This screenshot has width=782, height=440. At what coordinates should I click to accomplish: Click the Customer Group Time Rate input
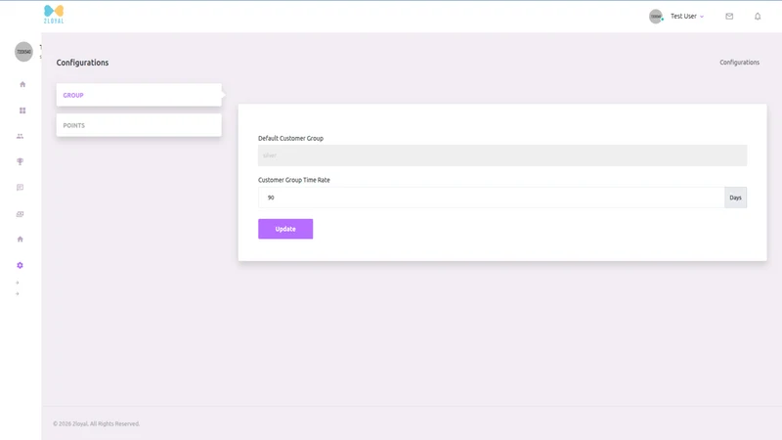[492, 198]
